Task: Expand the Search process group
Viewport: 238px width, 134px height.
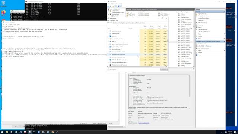Action: coord(108,36)
